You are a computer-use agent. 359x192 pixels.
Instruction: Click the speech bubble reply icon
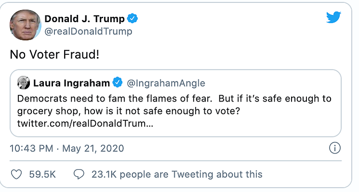tap(79, 174)
